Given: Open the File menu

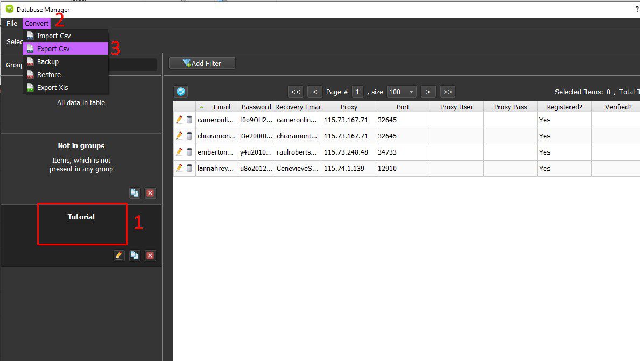Looking at the screenshot, I should (11, 23).
